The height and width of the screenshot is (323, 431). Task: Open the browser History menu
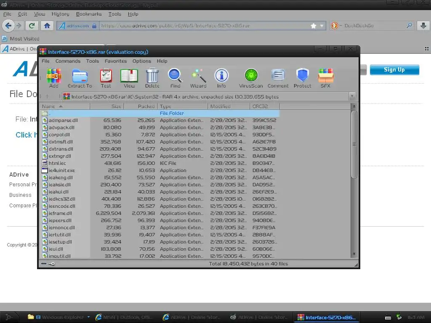[x=60, y=14]
